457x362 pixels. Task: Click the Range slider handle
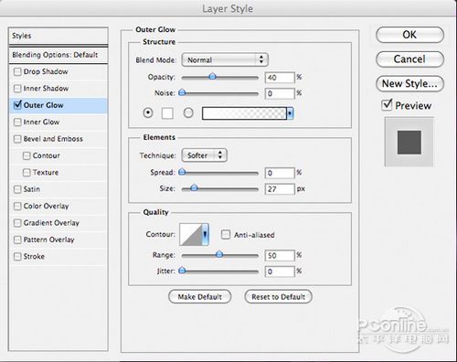click(x=219, y=254)
